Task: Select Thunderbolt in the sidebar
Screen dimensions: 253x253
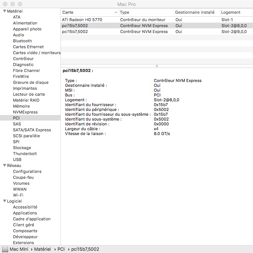Action: (x=25, y=154)
